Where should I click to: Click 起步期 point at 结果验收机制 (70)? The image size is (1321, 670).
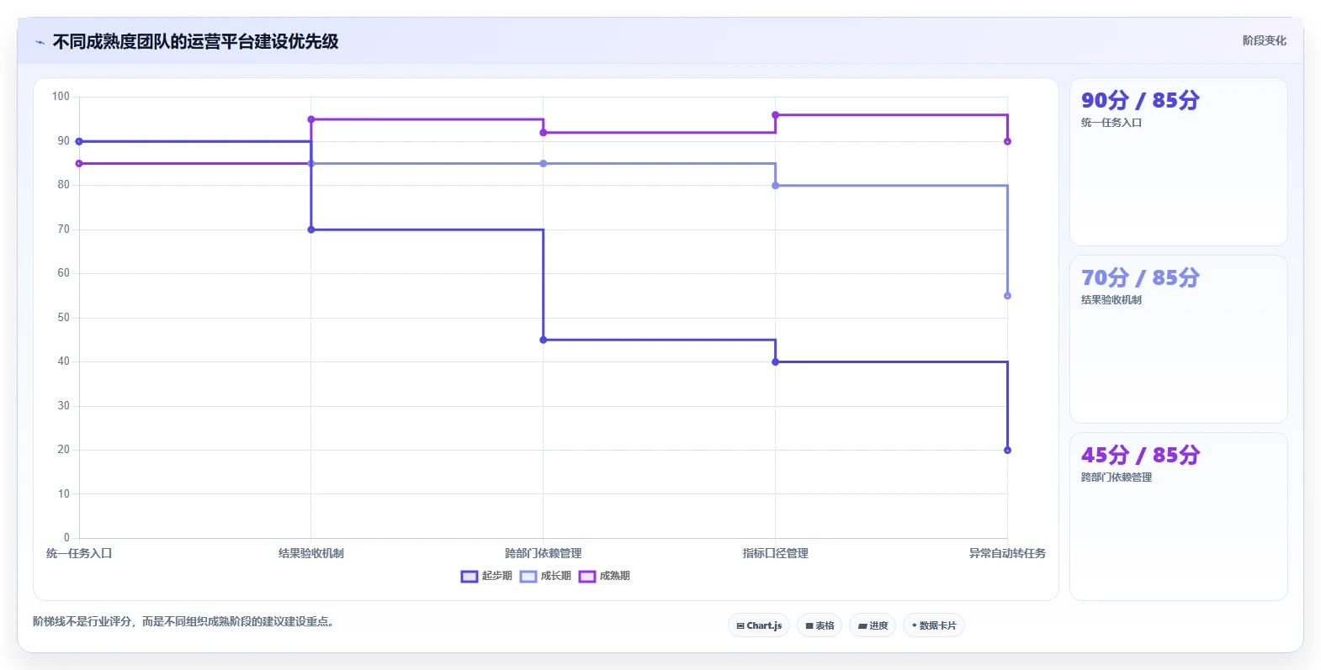pyautogui.click(x=311, y=229)
